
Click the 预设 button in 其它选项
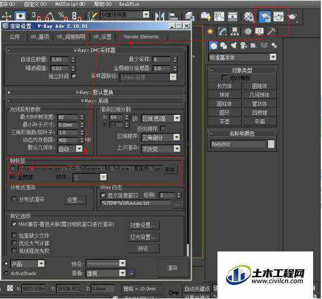point(143,248)
